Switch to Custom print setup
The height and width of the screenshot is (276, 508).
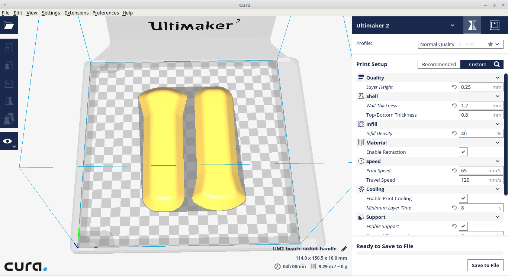477,64
